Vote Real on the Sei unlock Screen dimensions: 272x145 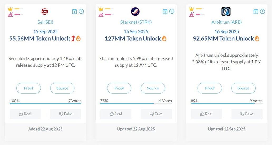(x=25, y=114)
